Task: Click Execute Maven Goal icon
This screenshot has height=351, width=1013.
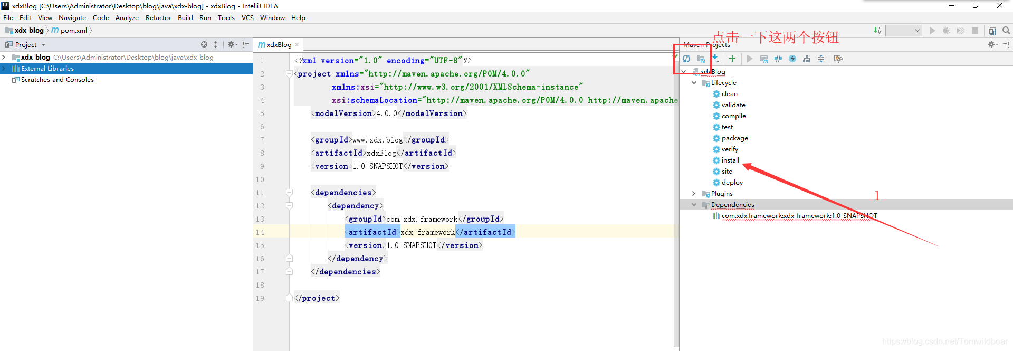Action: pyautogui.click(x=764, y=59)
